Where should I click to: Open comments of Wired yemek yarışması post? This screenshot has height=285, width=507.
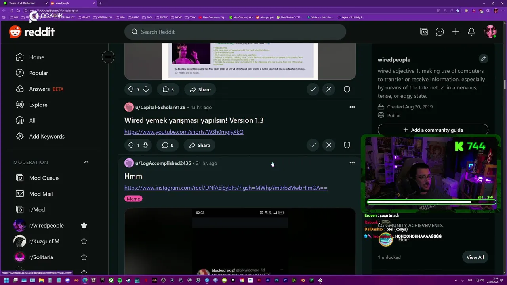tap(168, 145)
